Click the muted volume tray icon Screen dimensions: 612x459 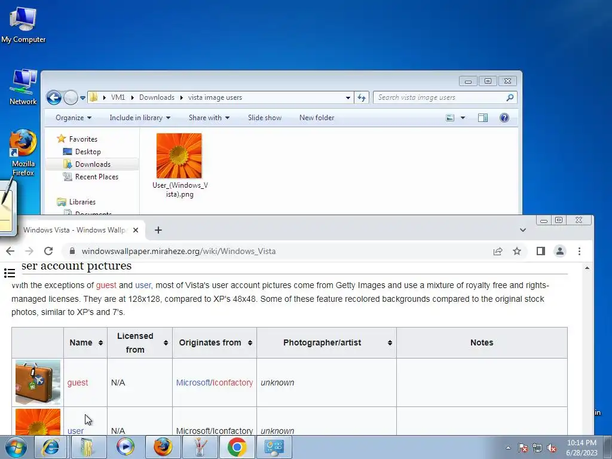(552, 448)
